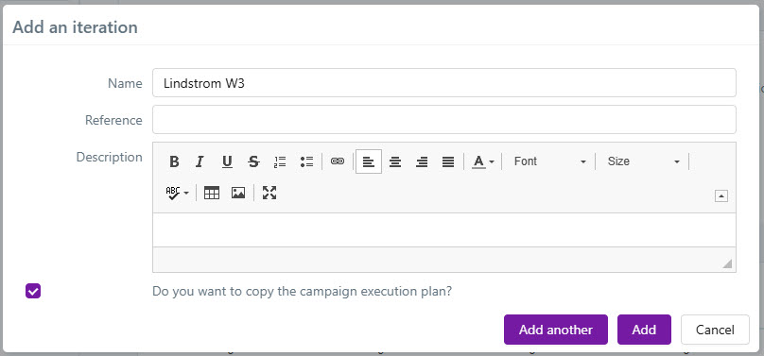Apply strikethrough formatting

pyautogui.click(x=253, y=161)
